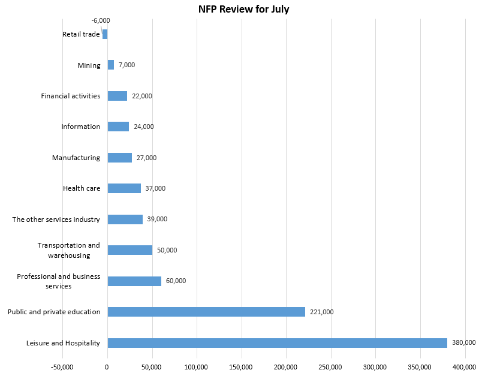488x382 pixels.
Task: Click the chart title NFP Review for July
Action: click(243, 10)
